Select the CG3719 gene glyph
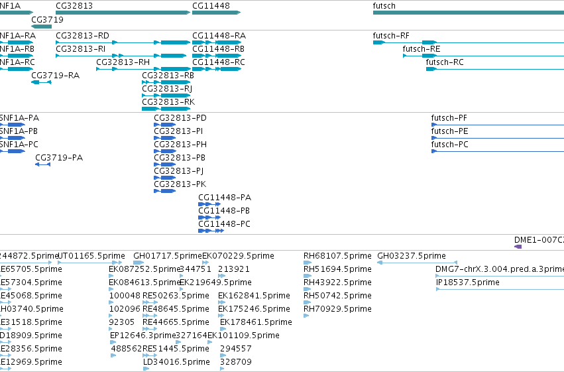This screenshot has height=372, width=564. pos(41,27)
